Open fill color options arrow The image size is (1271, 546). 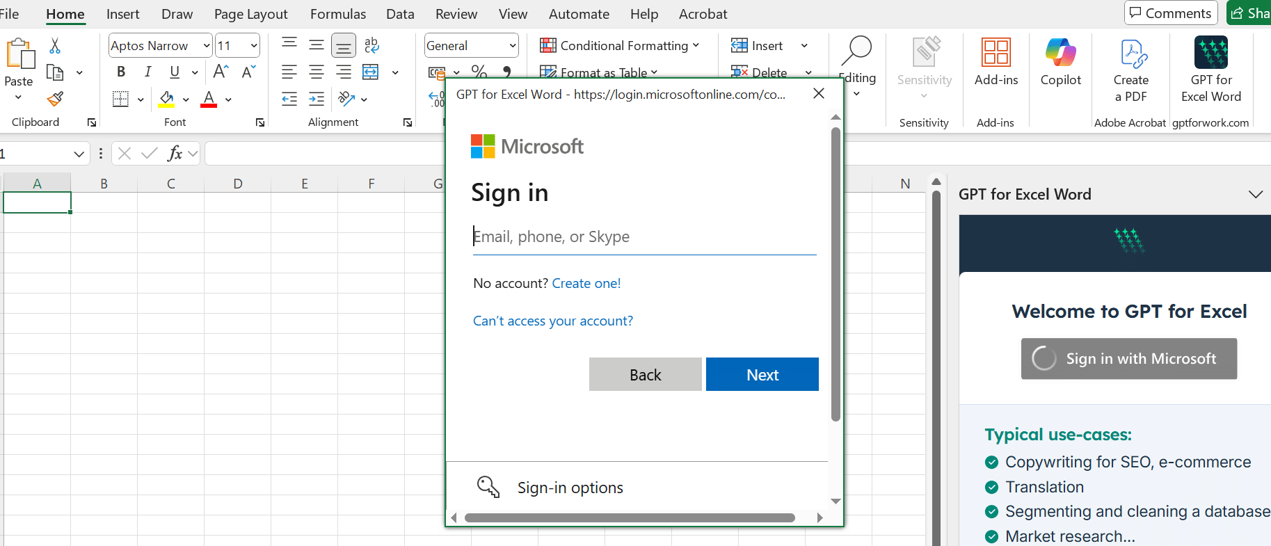click(x=186, y=99)
